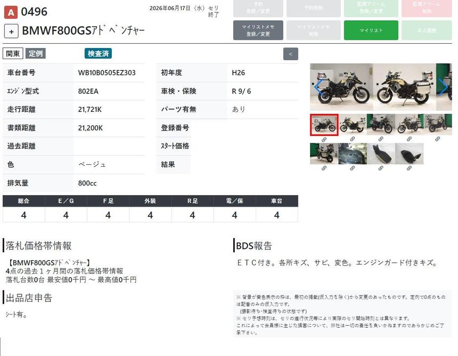Click the faded マイリストメモ 削除 button
This screenshot has width=458, height=356.
click(x=314, y=30)
